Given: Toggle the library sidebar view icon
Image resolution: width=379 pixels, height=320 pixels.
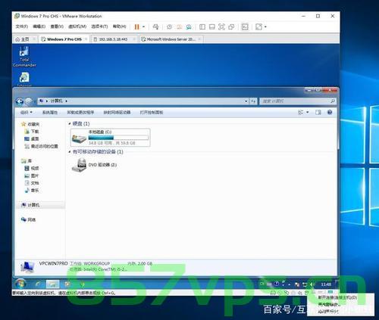Looking at the screenshot, I should (202, 26).
